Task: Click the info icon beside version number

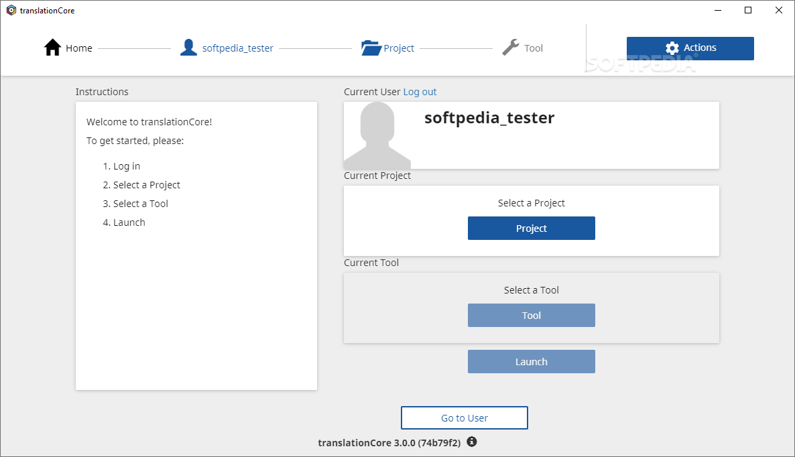Action: pos(471,442)
